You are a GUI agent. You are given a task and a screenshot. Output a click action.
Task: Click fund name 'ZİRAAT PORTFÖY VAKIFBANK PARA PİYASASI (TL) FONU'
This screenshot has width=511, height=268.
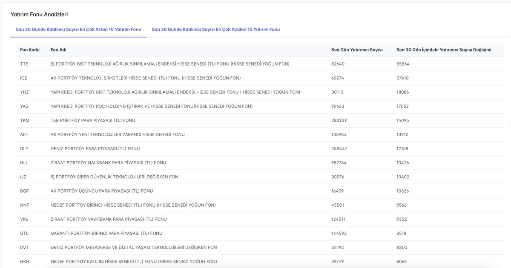(x=109, y=219)
